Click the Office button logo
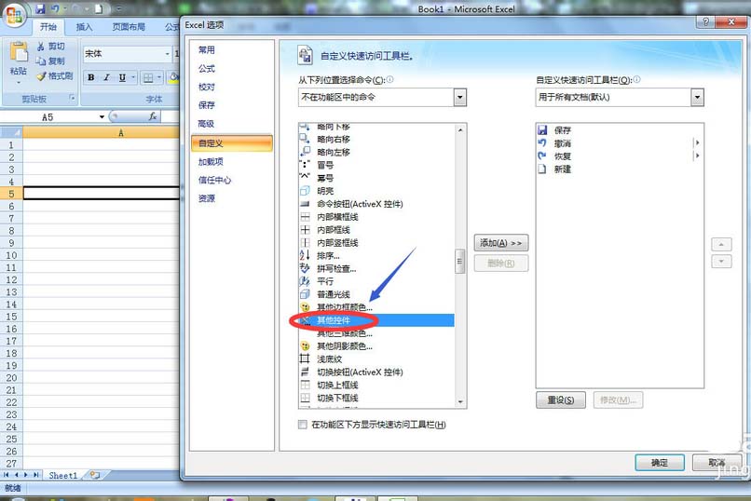751x501 pixels. pyautogui.click(x=14, y=15)
